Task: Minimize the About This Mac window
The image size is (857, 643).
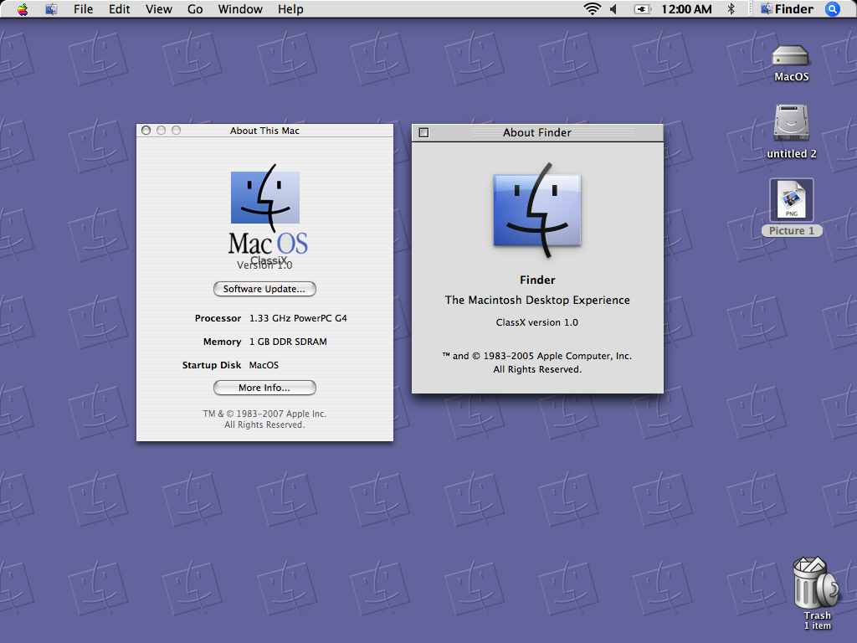Action: click(161, 130)
